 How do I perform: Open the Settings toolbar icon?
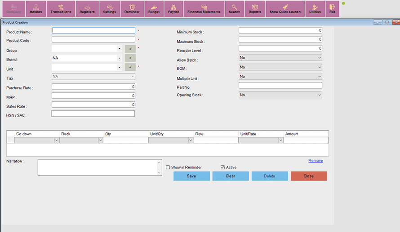pos(110,9)
